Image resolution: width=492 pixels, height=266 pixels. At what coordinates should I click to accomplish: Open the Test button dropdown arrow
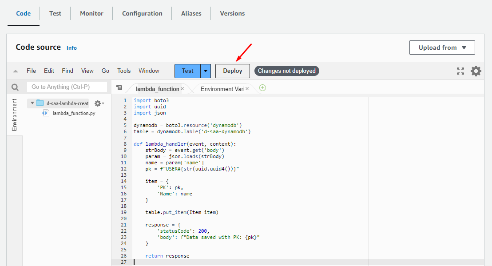(206, 71)
